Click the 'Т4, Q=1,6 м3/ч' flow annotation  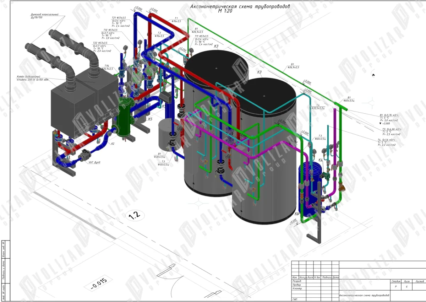point(387,140)
